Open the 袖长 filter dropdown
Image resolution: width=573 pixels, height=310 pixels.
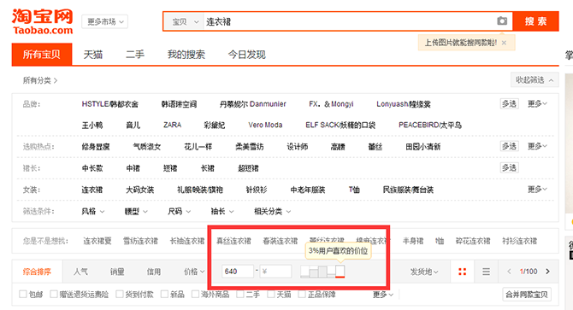[x=222, y=211]
